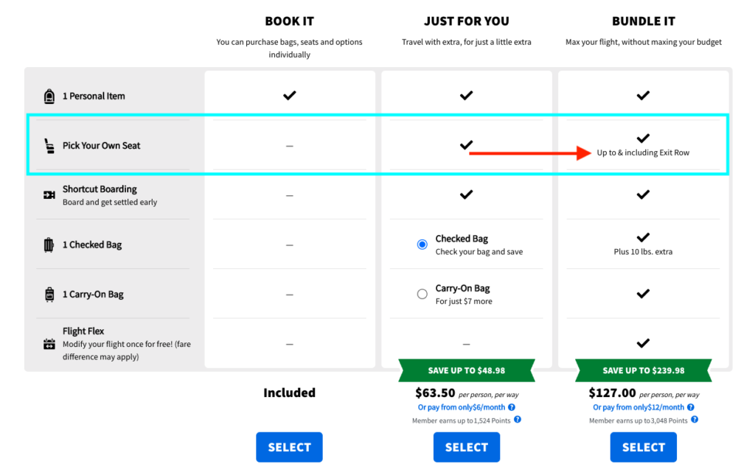This screenshot has height=475, width=755.
Task: Click the Save up to $48.98 banner
Action: [467, 370]
